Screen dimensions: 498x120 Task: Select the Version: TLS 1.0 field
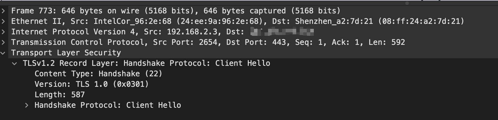click(92, 84)
